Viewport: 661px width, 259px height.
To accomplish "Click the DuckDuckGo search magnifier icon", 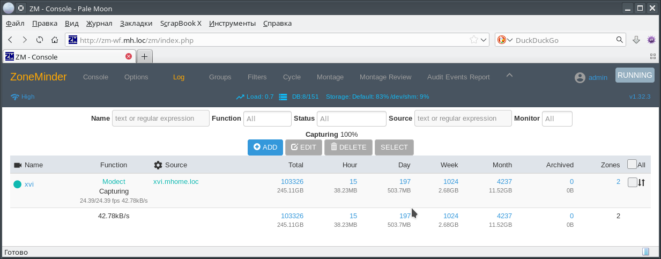I will point(620,40).
